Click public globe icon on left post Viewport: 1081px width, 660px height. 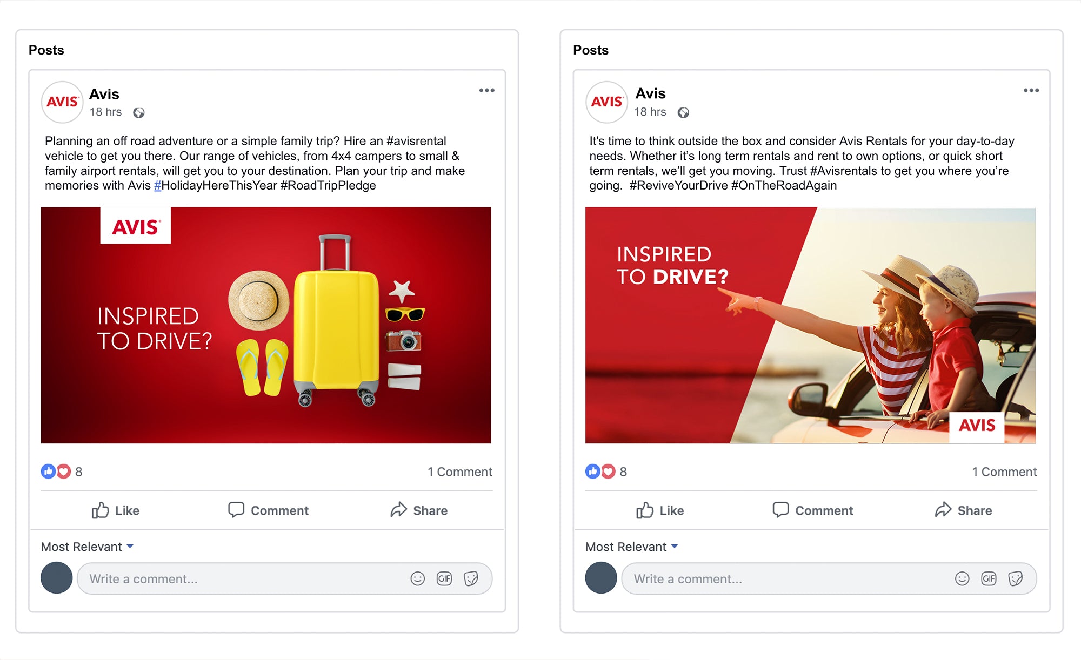(139, 112)
